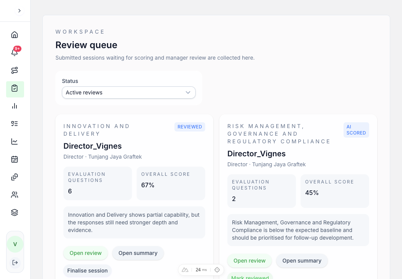Image resolution: width=402 pixels, height=279 pixels.
Task: Click the Finalise session button
Action: (x=88, y=271)
